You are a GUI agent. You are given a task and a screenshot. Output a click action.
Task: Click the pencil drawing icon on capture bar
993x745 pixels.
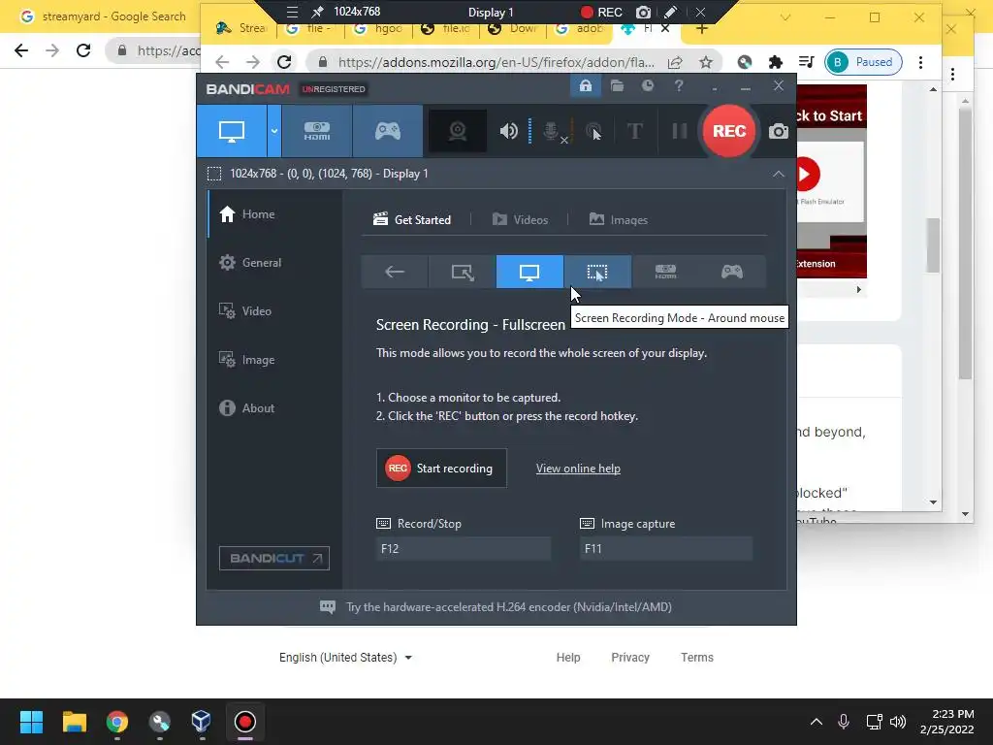click(671, 12)
